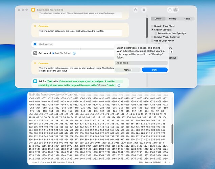Uncheck Show in Spotlight

[152, 30]
